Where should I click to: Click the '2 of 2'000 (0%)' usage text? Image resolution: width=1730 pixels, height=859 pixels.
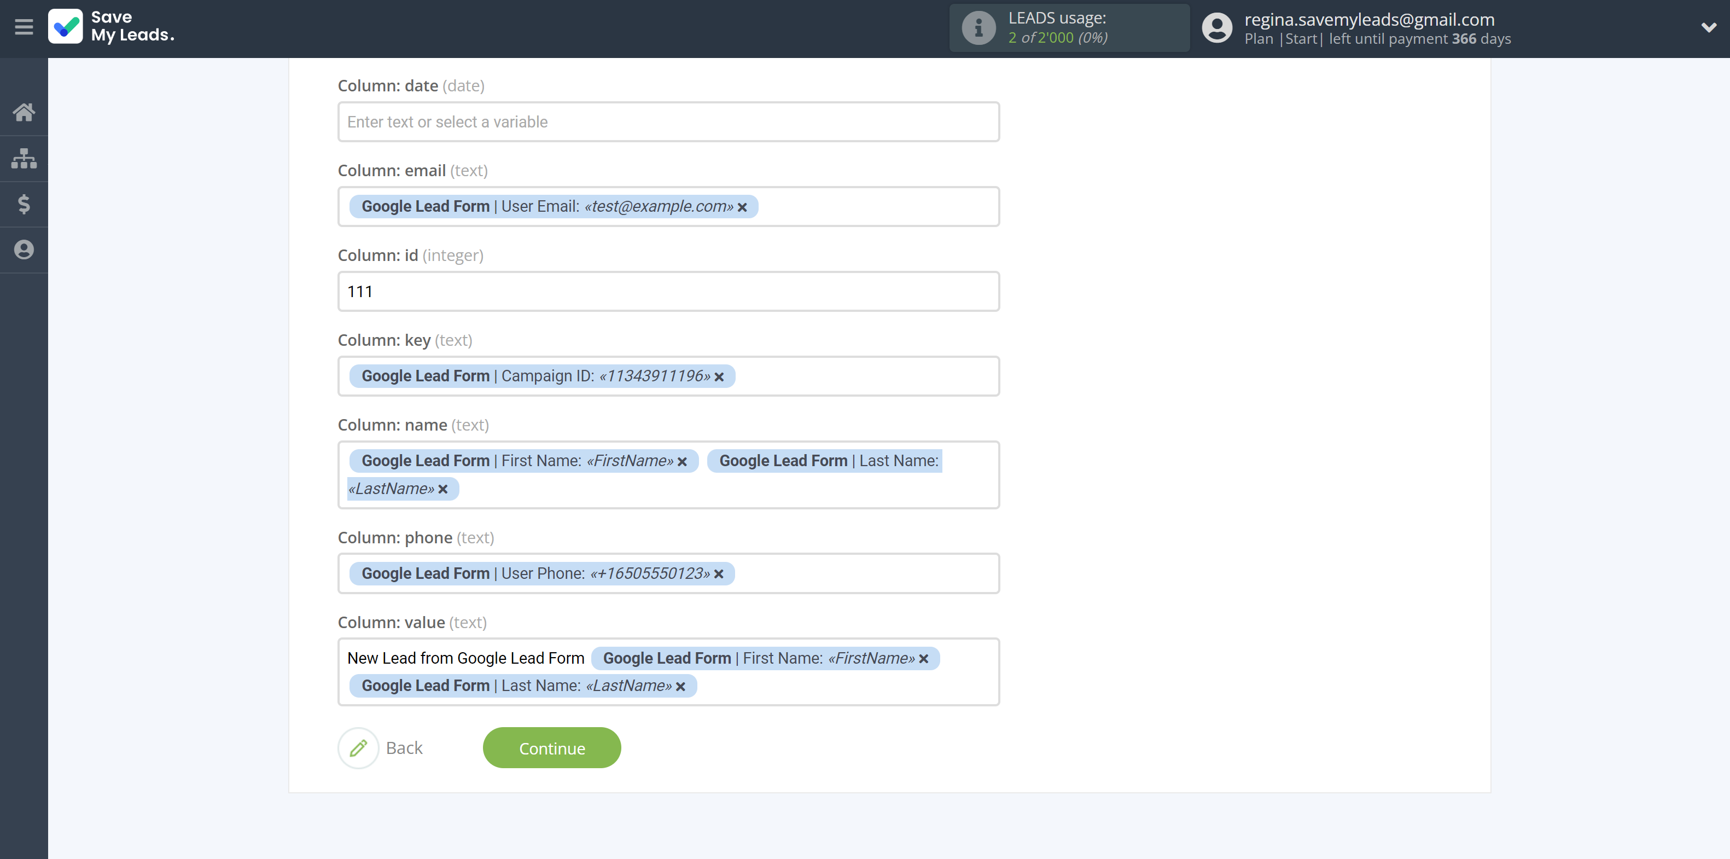pyautogui.click(x=1058, y=38)
